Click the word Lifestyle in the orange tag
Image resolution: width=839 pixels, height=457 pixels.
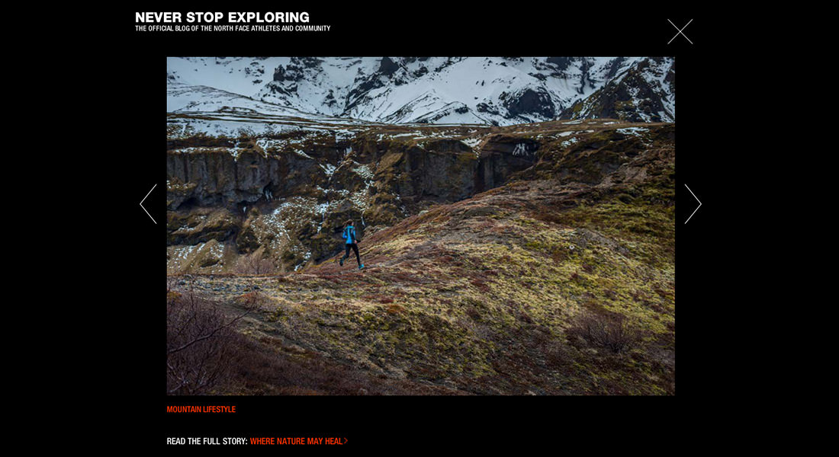tap(218, 410)
